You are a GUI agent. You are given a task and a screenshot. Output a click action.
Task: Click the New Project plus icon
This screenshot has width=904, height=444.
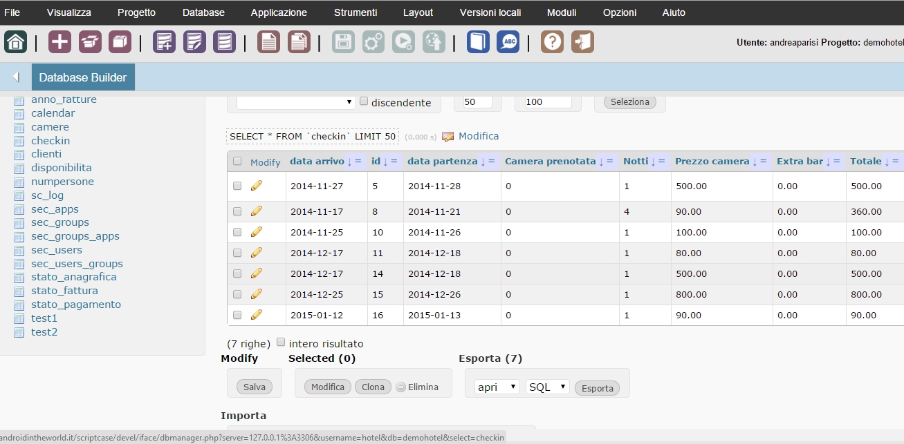[x=59, y=42]
